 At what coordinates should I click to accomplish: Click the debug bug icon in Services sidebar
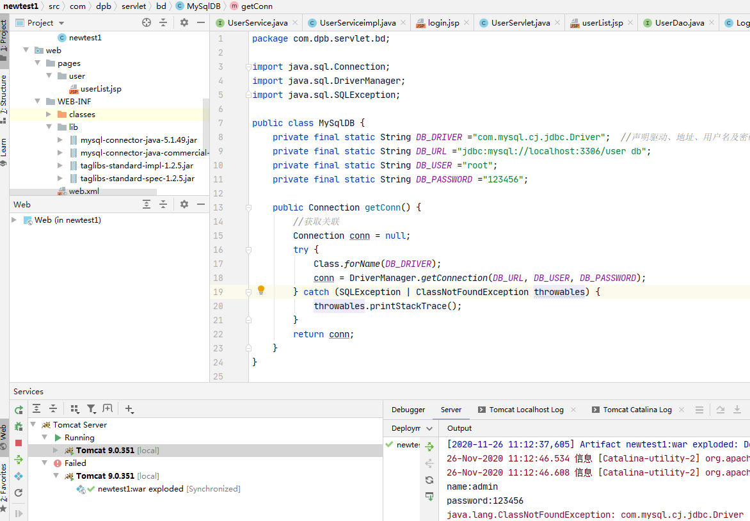click(x=19, y=426)
